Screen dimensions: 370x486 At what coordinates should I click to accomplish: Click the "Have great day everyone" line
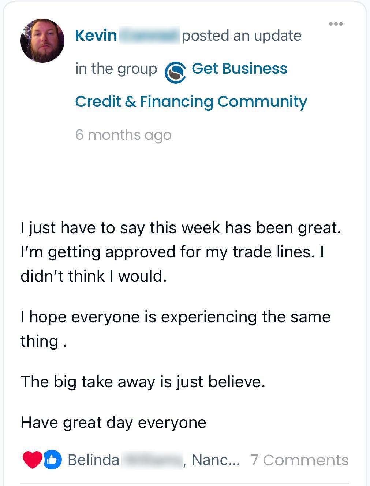[x=113, y=422]
